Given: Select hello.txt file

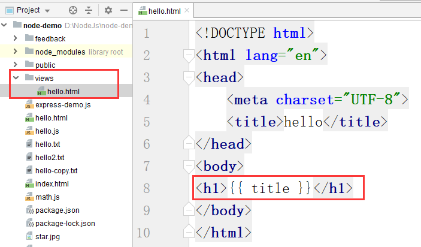Looking at the screenshot, I should tap(47, 144).
